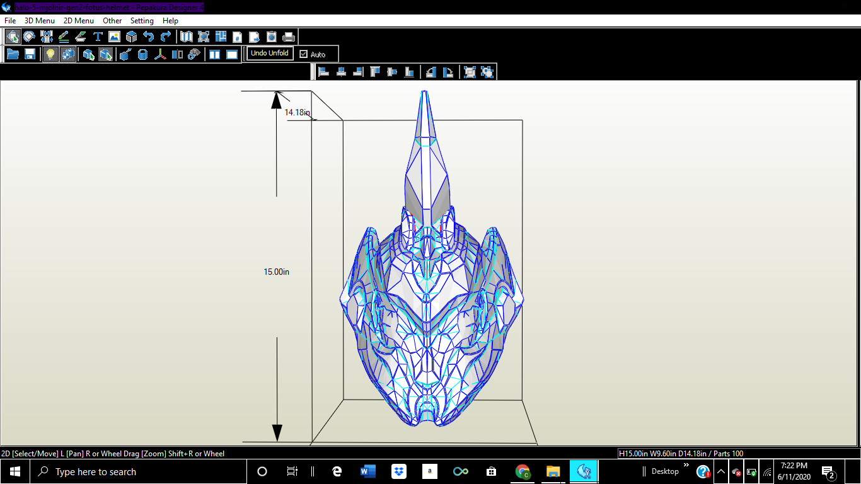Screen dimensions: 861x484
Task: Click the Windows Start button
Action: click(15, 471)
